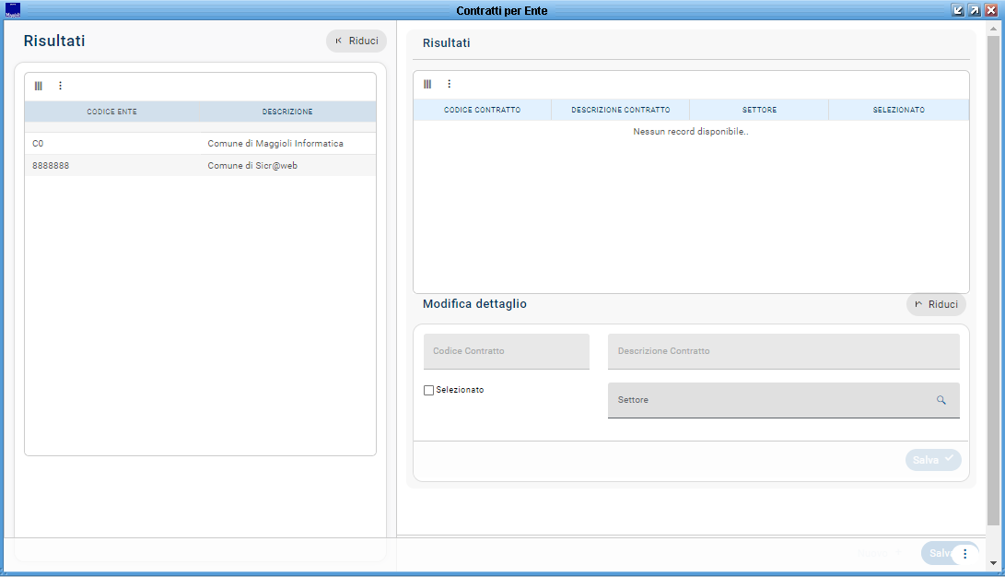Focus the Settore lookup field

[783, 400]
